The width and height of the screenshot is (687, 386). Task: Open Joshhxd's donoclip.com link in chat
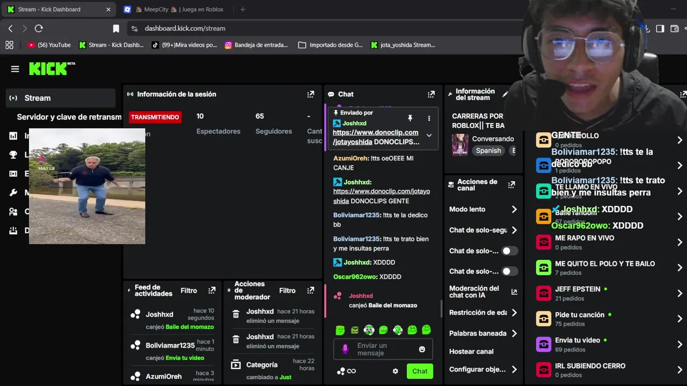coord(382,196)
